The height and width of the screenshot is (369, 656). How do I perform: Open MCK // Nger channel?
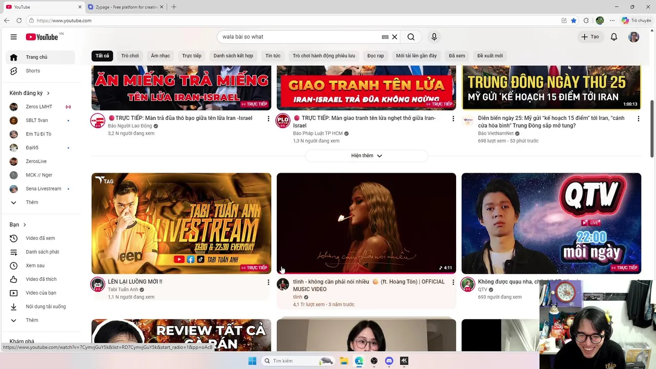pos(40,175)
